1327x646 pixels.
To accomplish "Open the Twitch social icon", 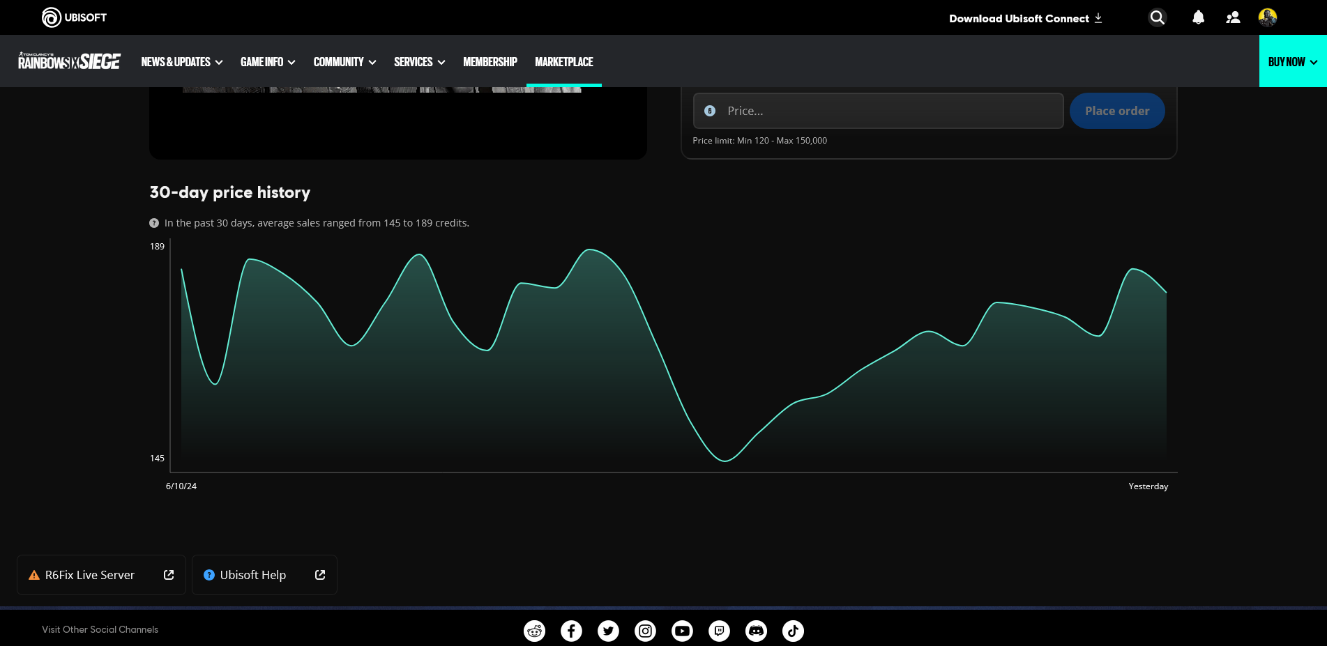I will click(x=720, y=631).
